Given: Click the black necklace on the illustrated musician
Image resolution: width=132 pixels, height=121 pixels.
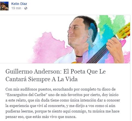Looking at the screenshot, I should [79, 56].
